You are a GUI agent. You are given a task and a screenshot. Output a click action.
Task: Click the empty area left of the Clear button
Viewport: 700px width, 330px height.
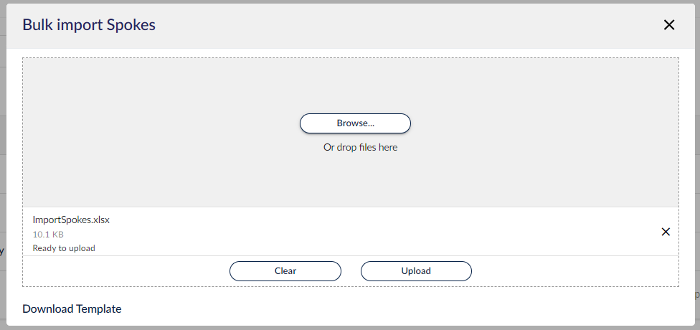(x=125, y=271)
